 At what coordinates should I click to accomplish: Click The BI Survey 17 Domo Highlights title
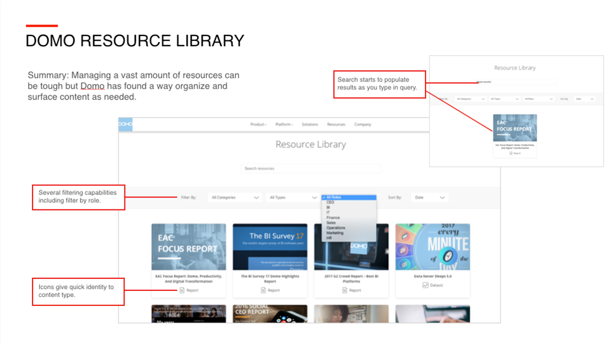(270, 279)
